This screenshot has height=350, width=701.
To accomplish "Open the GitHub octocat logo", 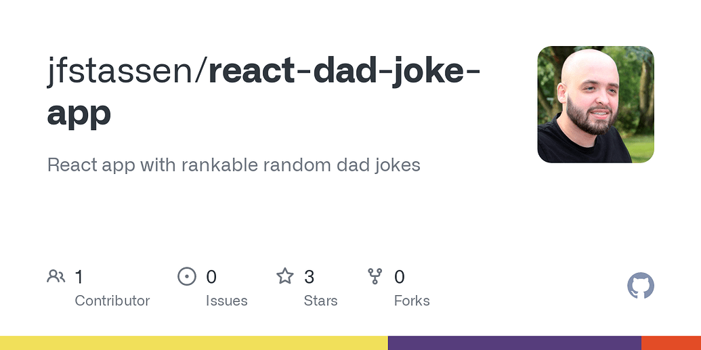I will pos(641,286).
